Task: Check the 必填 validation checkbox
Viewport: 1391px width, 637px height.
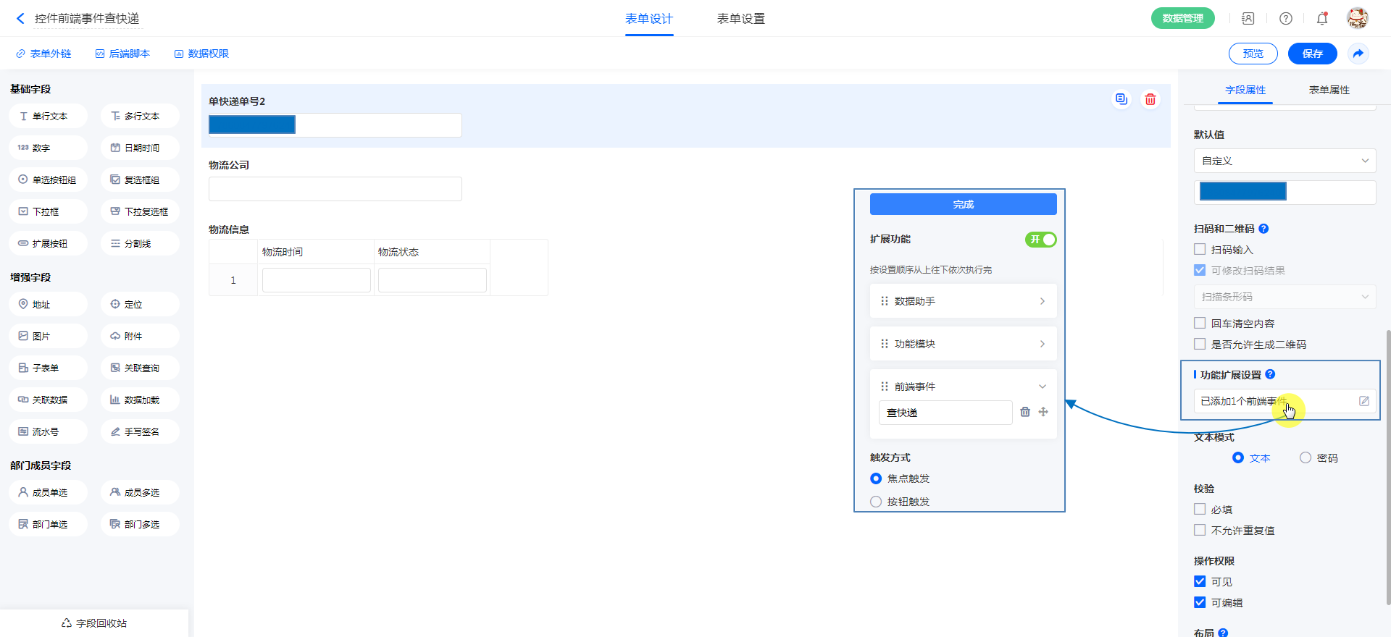Action: click(1200, 510)
